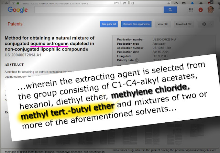Click the Google logo
The height and width of the screenshot is (153, 220).
(x=18, y=10)
